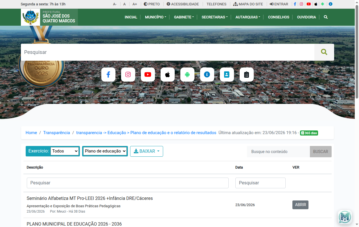
Task: Click the YouTube icon in the top bar
Action: point(309,4)
